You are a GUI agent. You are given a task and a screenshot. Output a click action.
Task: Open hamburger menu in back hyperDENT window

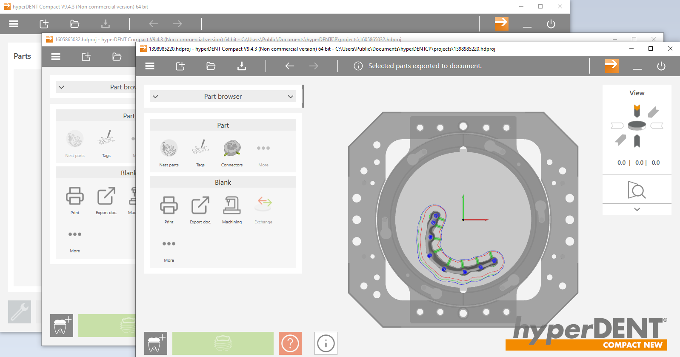tap(14, 24)
